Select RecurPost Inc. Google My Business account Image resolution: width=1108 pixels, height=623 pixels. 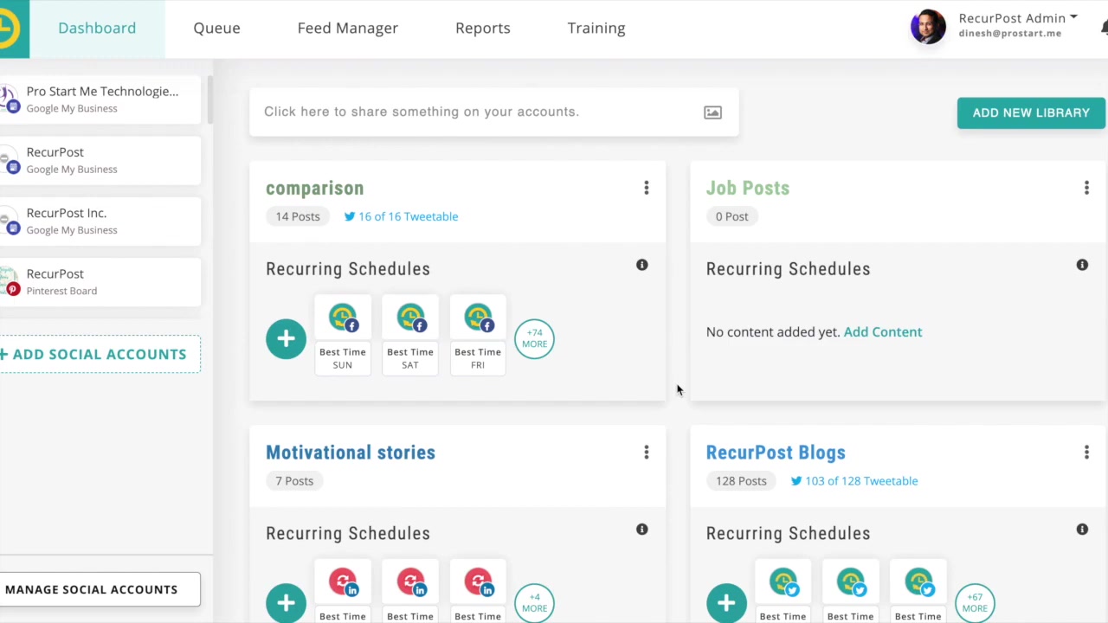click(x=100, y=221)
